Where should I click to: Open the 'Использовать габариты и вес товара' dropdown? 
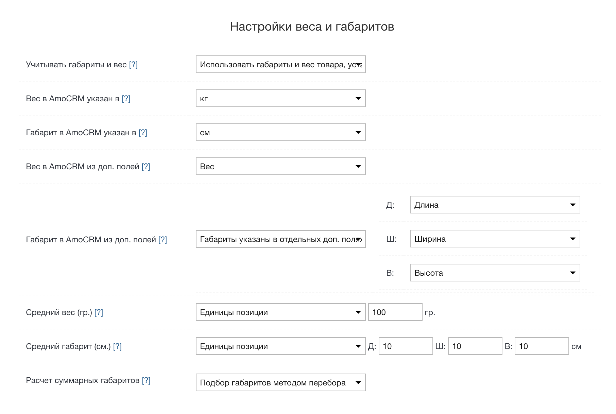pyautogui.click(x=280, y=65)
